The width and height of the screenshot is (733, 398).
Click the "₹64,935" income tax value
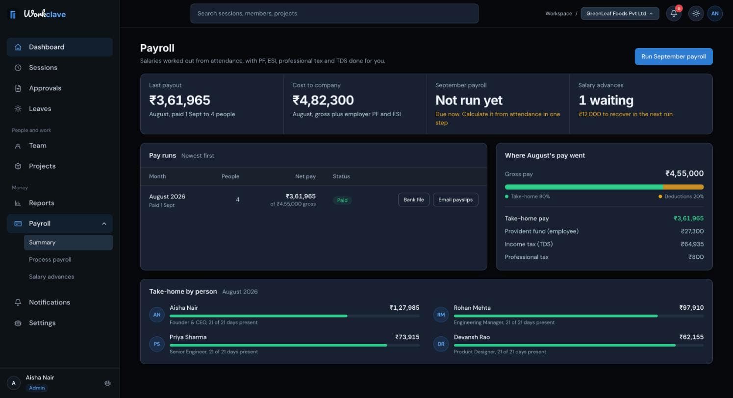(x=692, y=244)
